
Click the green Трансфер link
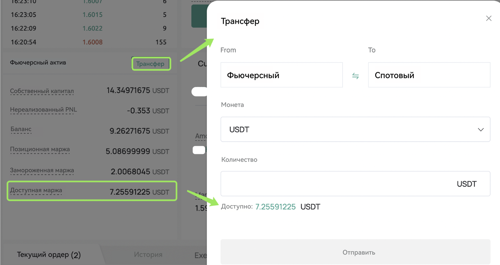(150, 64)
